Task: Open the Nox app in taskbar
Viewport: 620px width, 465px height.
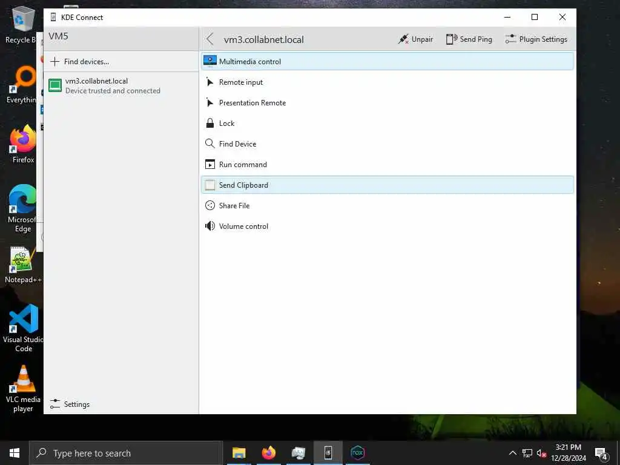Action: pyautogui.click(x=357, y=453)
